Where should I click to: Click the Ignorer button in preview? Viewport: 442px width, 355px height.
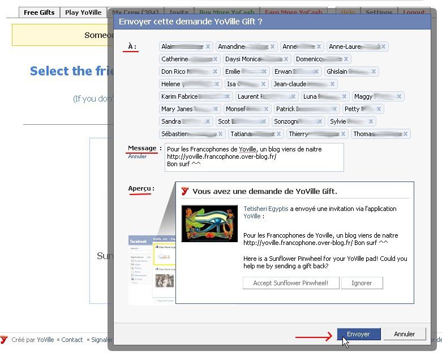[362, 283]
